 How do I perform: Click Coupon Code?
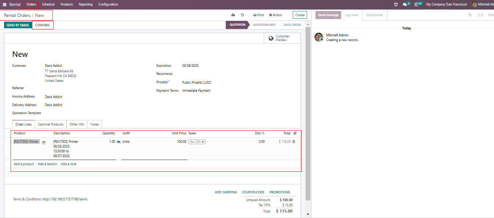point(253,192)
